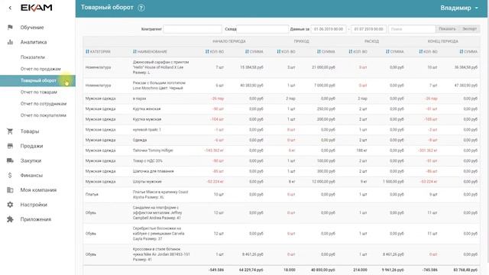Go to Отчет по товарам
This screenshot has width=489, height=275.
tap(39, 92)
